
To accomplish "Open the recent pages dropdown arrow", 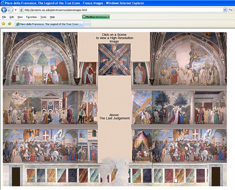I will 15,10.
